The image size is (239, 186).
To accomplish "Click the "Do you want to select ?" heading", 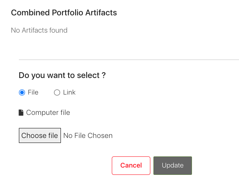I will [62, 75].
